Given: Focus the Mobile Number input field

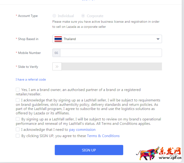Looking at the screenshot, I should [x=111, y=53].
